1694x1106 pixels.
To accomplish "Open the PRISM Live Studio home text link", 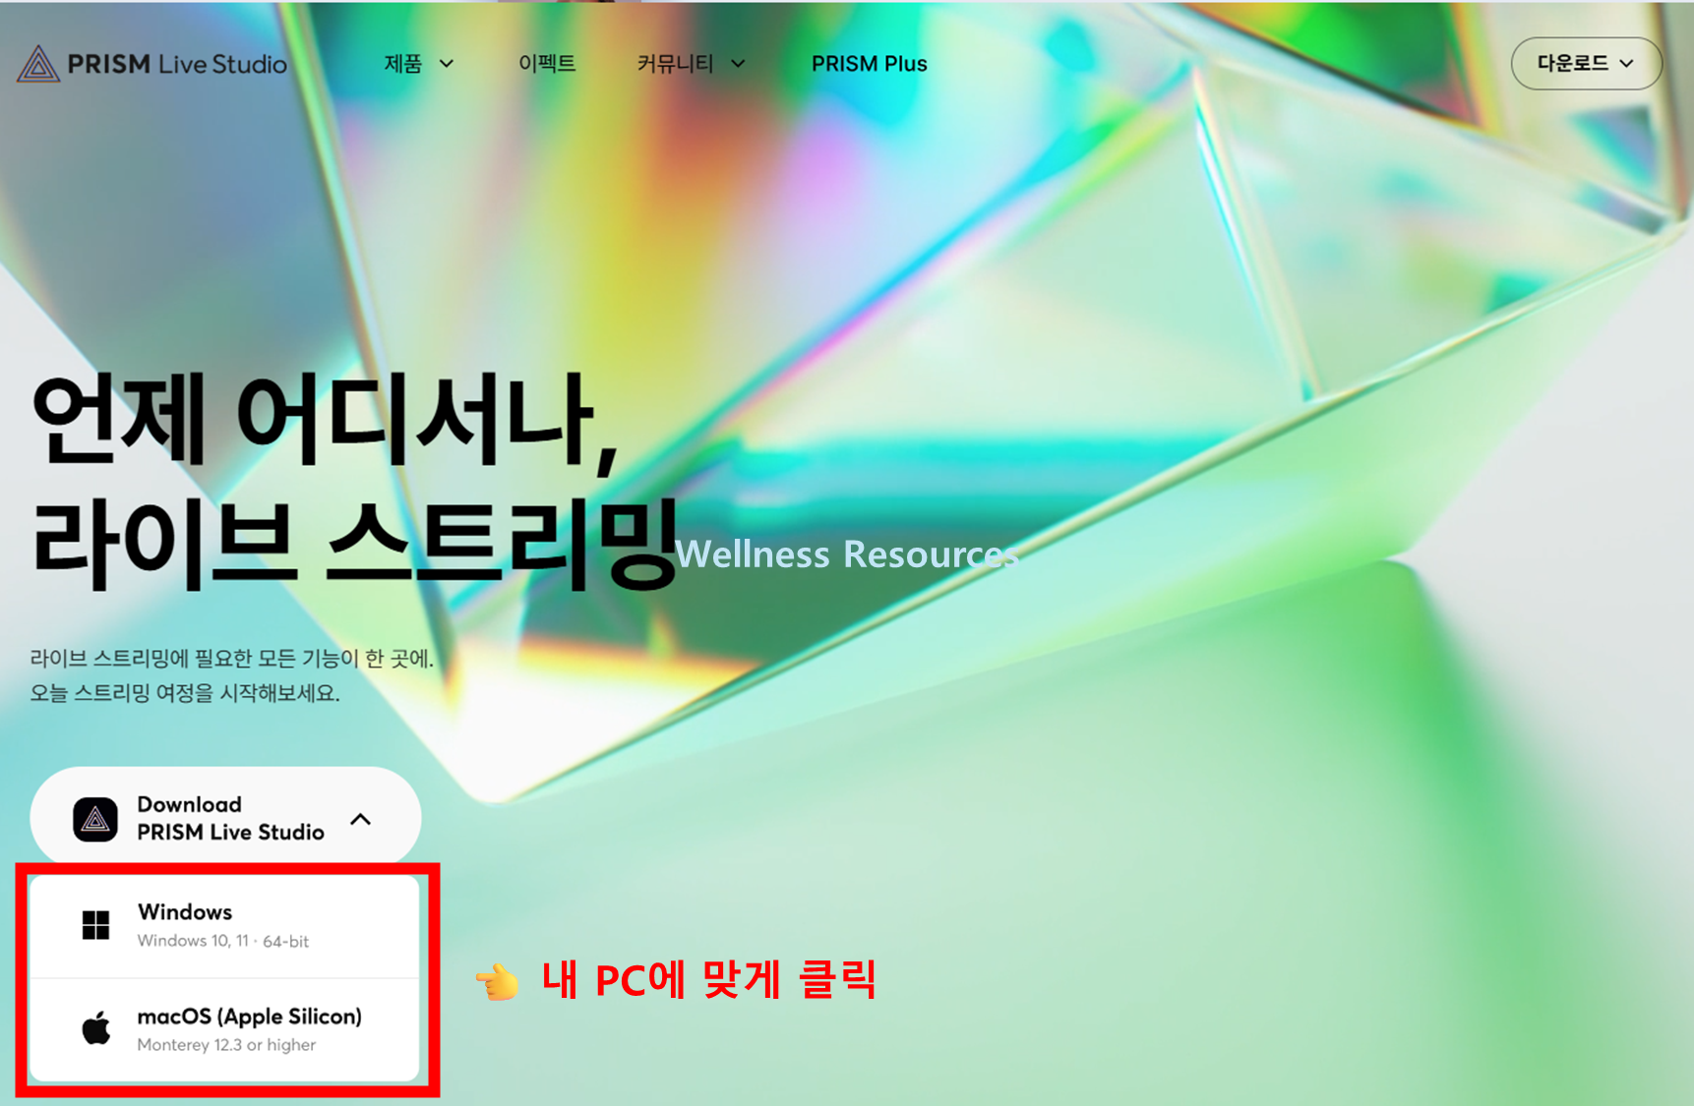I will (177, 64).
